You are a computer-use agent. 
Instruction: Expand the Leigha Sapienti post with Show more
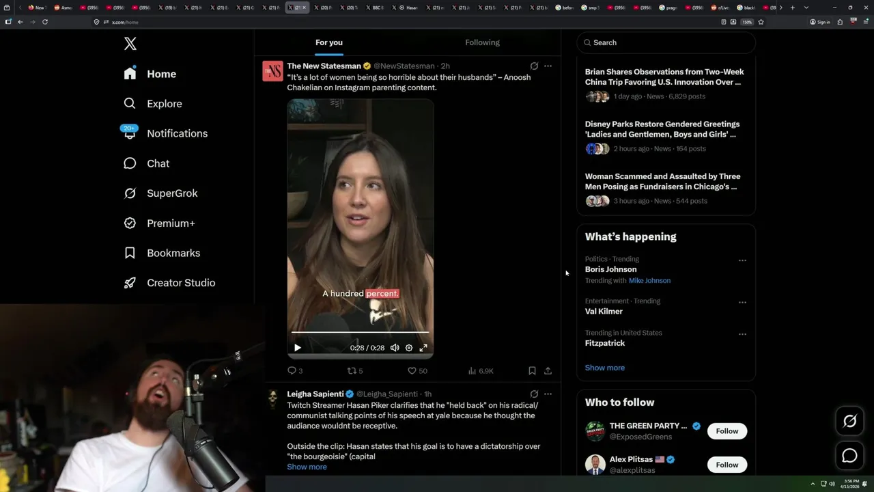(x=307, y=467)
